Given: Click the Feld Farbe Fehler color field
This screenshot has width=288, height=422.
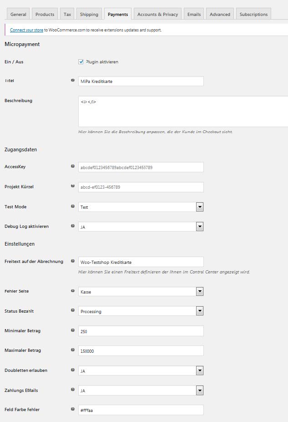Looking at the screenshot, I should (x=141, y=410).
